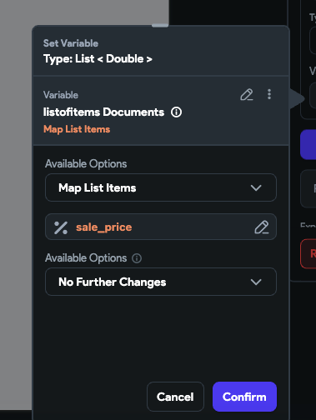Viewport: 316px width, 420px height.
Task: Edit the sale_price field with pencil icon
Action: 262,227
